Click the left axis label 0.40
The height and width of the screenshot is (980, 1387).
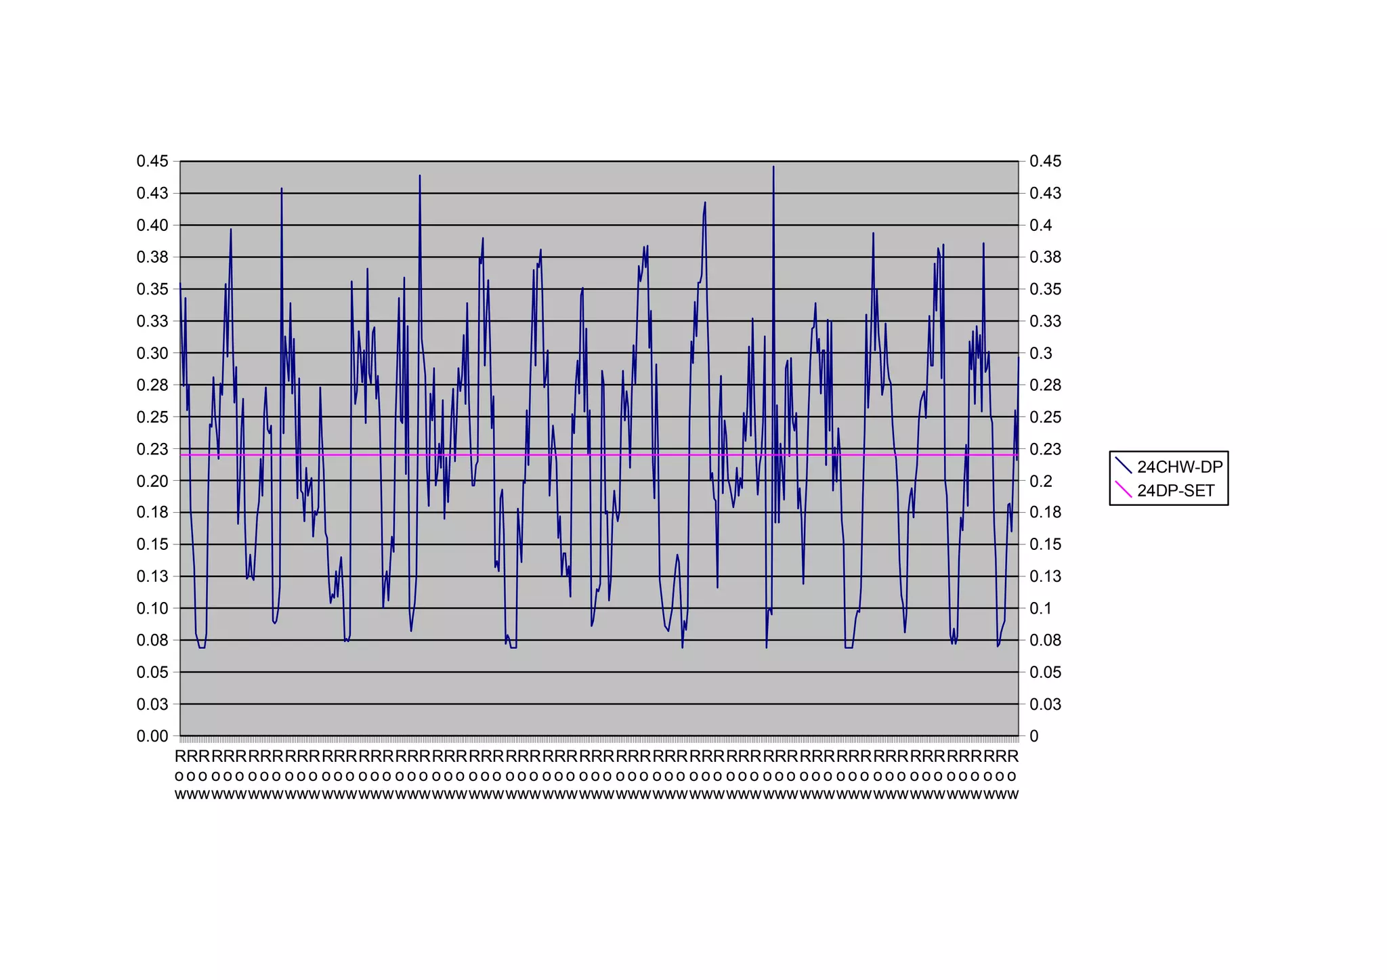152,225
